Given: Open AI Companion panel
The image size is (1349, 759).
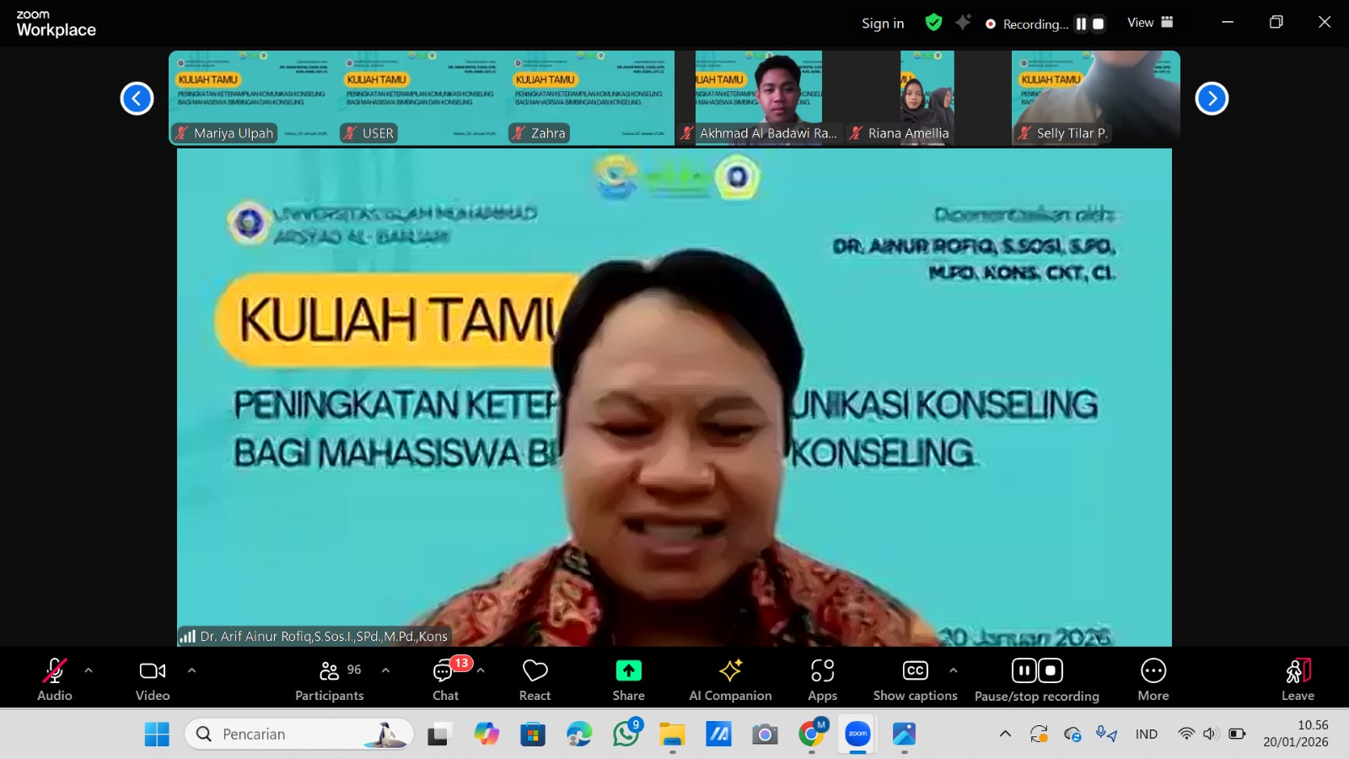Looking at the screenshot, I should point(730,671).
